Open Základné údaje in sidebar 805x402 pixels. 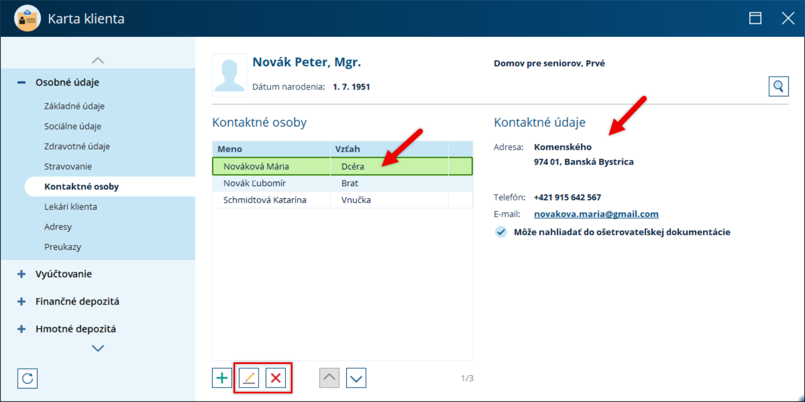coord(75,106)
